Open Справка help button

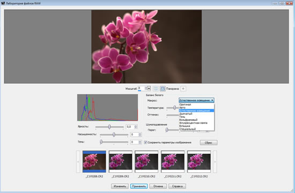(177, 186)
